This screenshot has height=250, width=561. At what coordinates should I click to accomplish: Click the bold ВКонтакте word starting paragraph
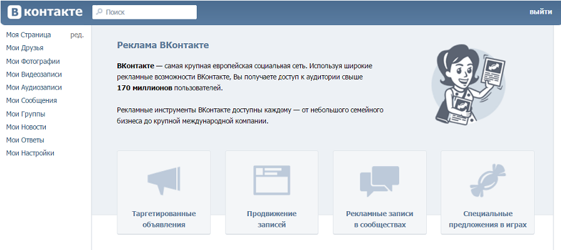(x=135, y=66)
